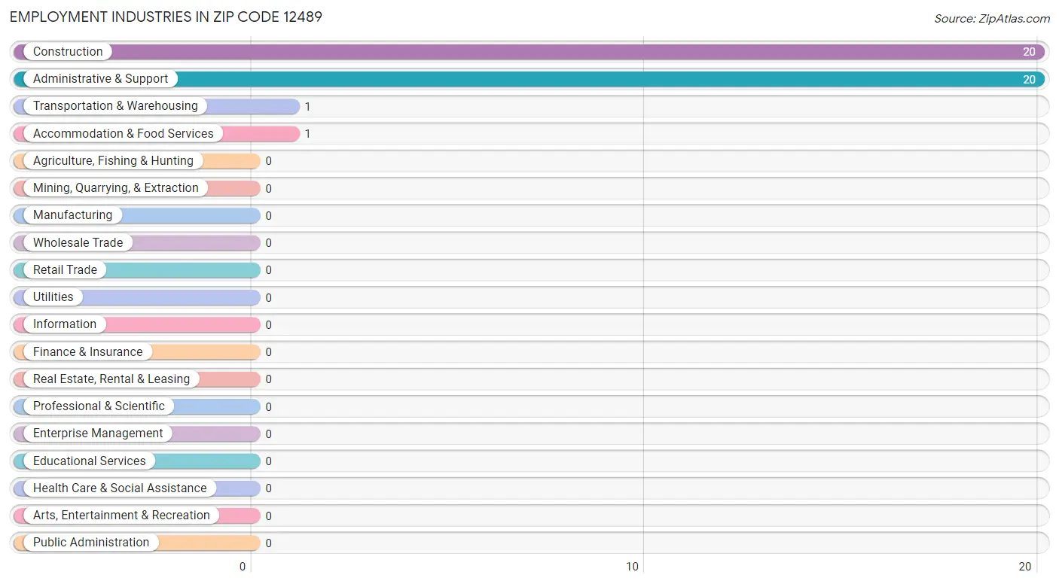
Task: Click the value 0 beside Information
Action: pos(268,325)
